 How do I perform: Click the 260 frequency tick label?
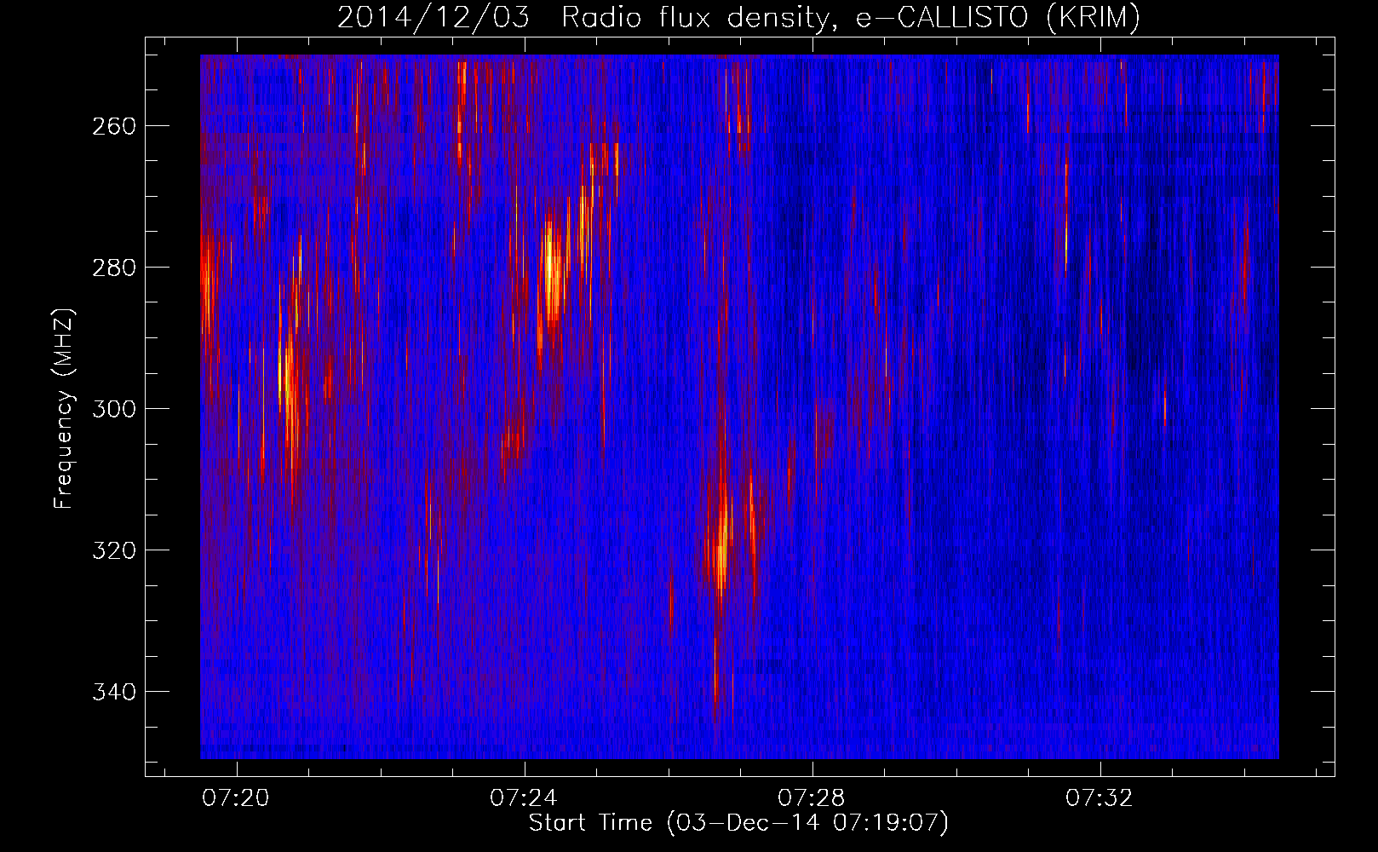point(113,127)
